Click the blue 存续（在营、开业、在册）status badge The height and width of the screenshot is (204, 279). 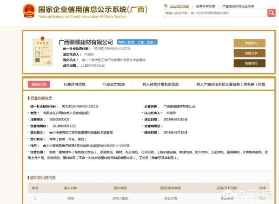click(x=137, y=42)
